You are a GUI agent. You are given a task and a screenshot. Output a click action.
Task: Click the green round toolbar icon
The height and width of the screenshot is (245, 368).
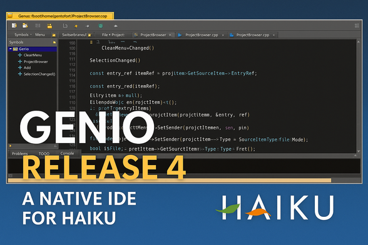[x=101, y=26]
